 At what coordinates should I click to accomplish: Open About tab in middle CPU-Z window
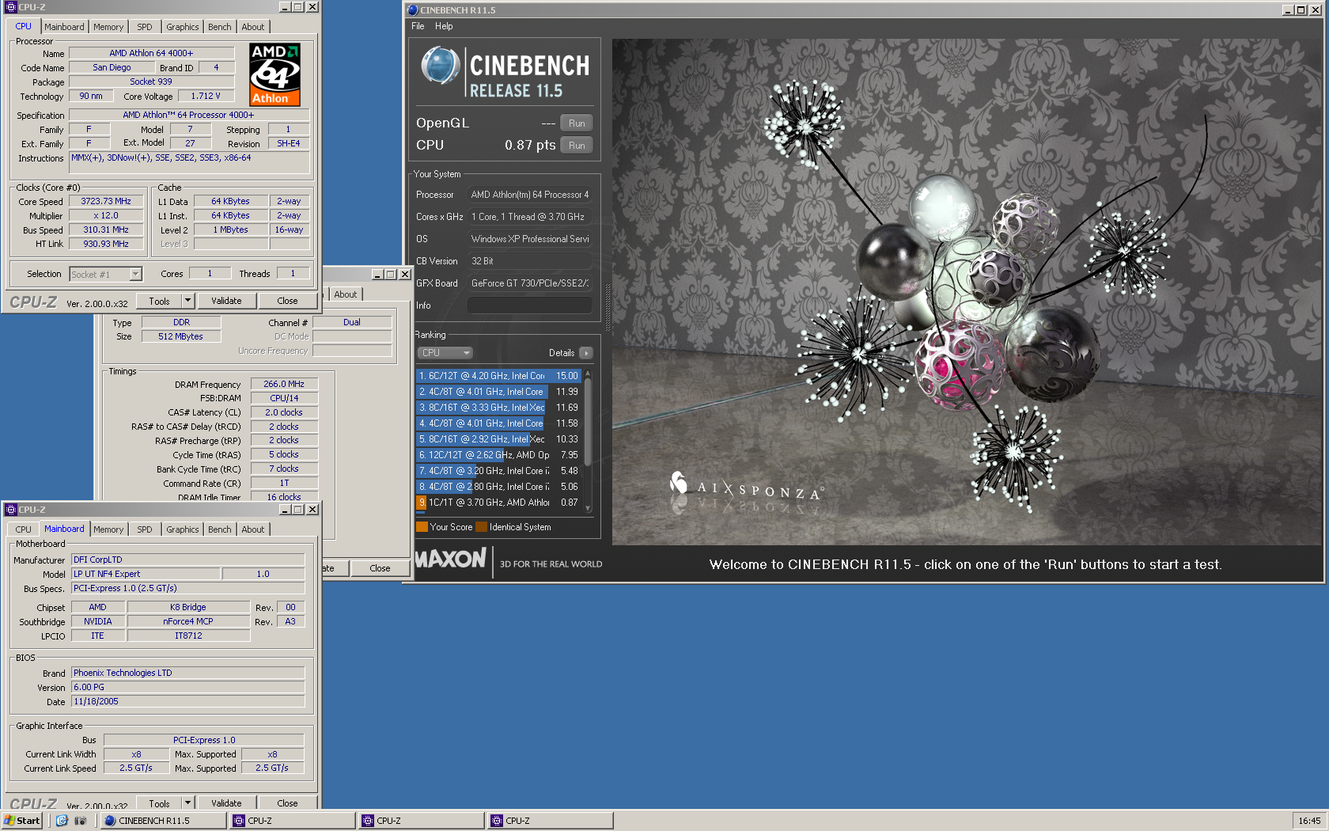pyautogui.click(x=346, y=294)
